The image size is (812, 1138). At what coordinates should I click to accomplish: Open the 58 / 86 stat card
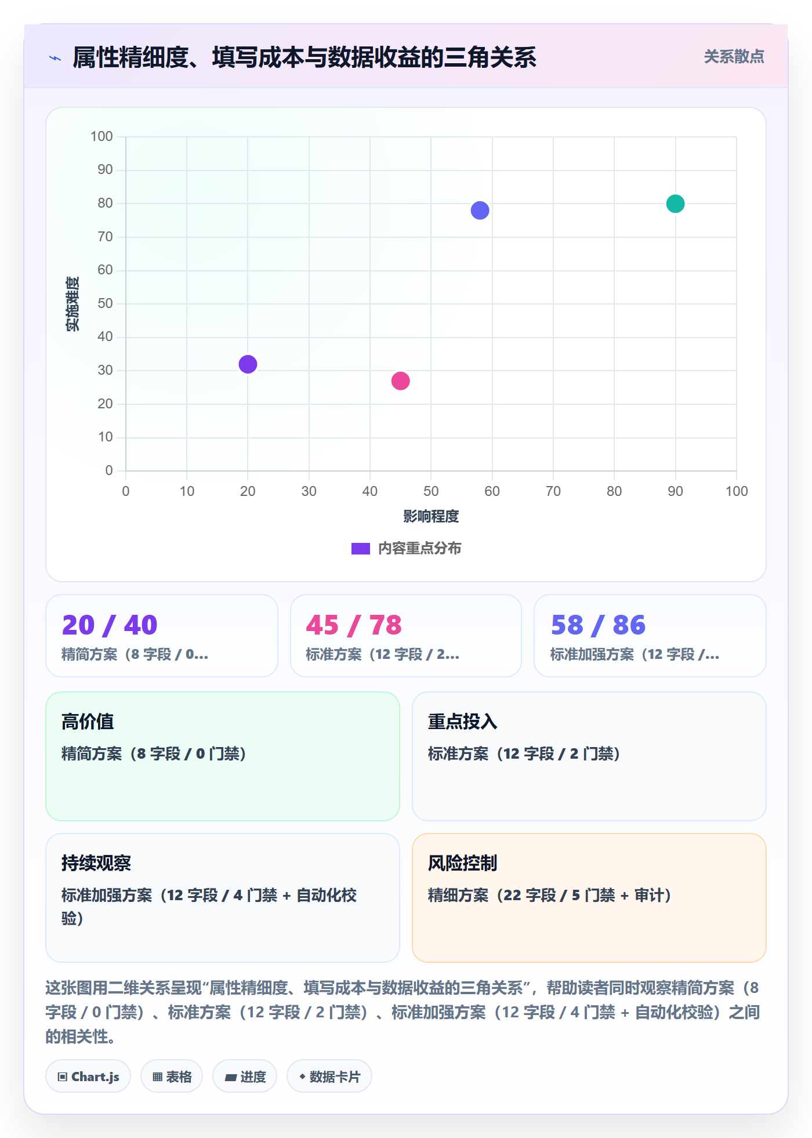[x=650, y=636]
